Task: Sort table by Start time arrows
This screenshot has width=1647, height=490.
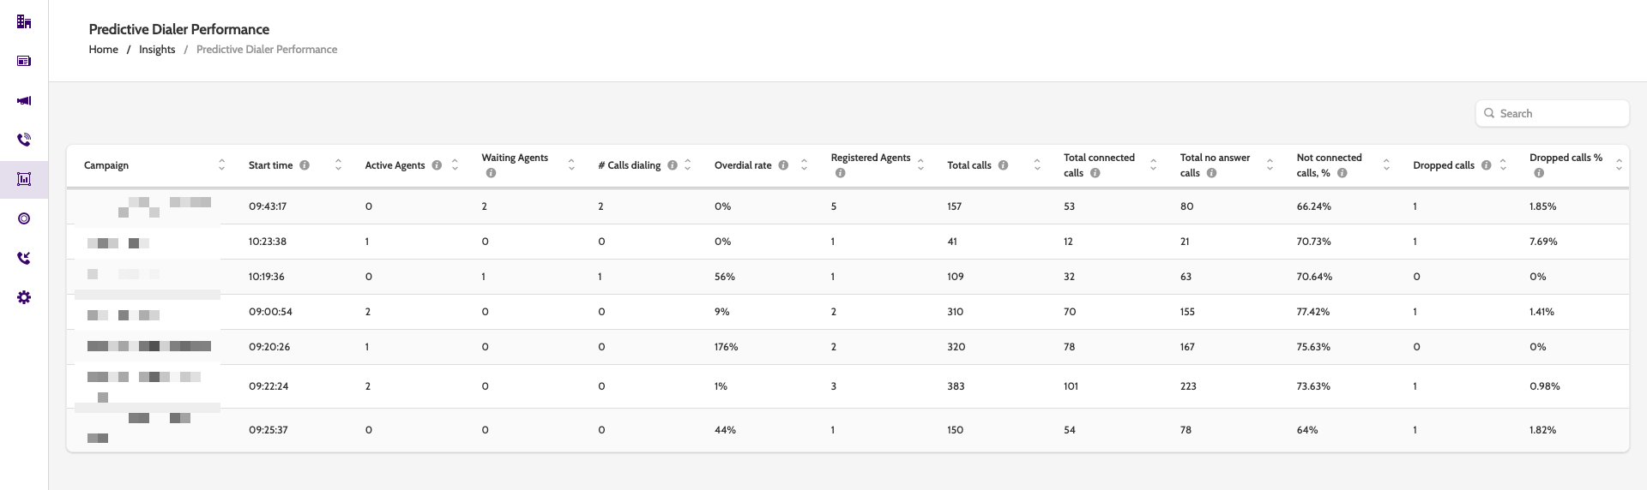Action: [338, 164]
